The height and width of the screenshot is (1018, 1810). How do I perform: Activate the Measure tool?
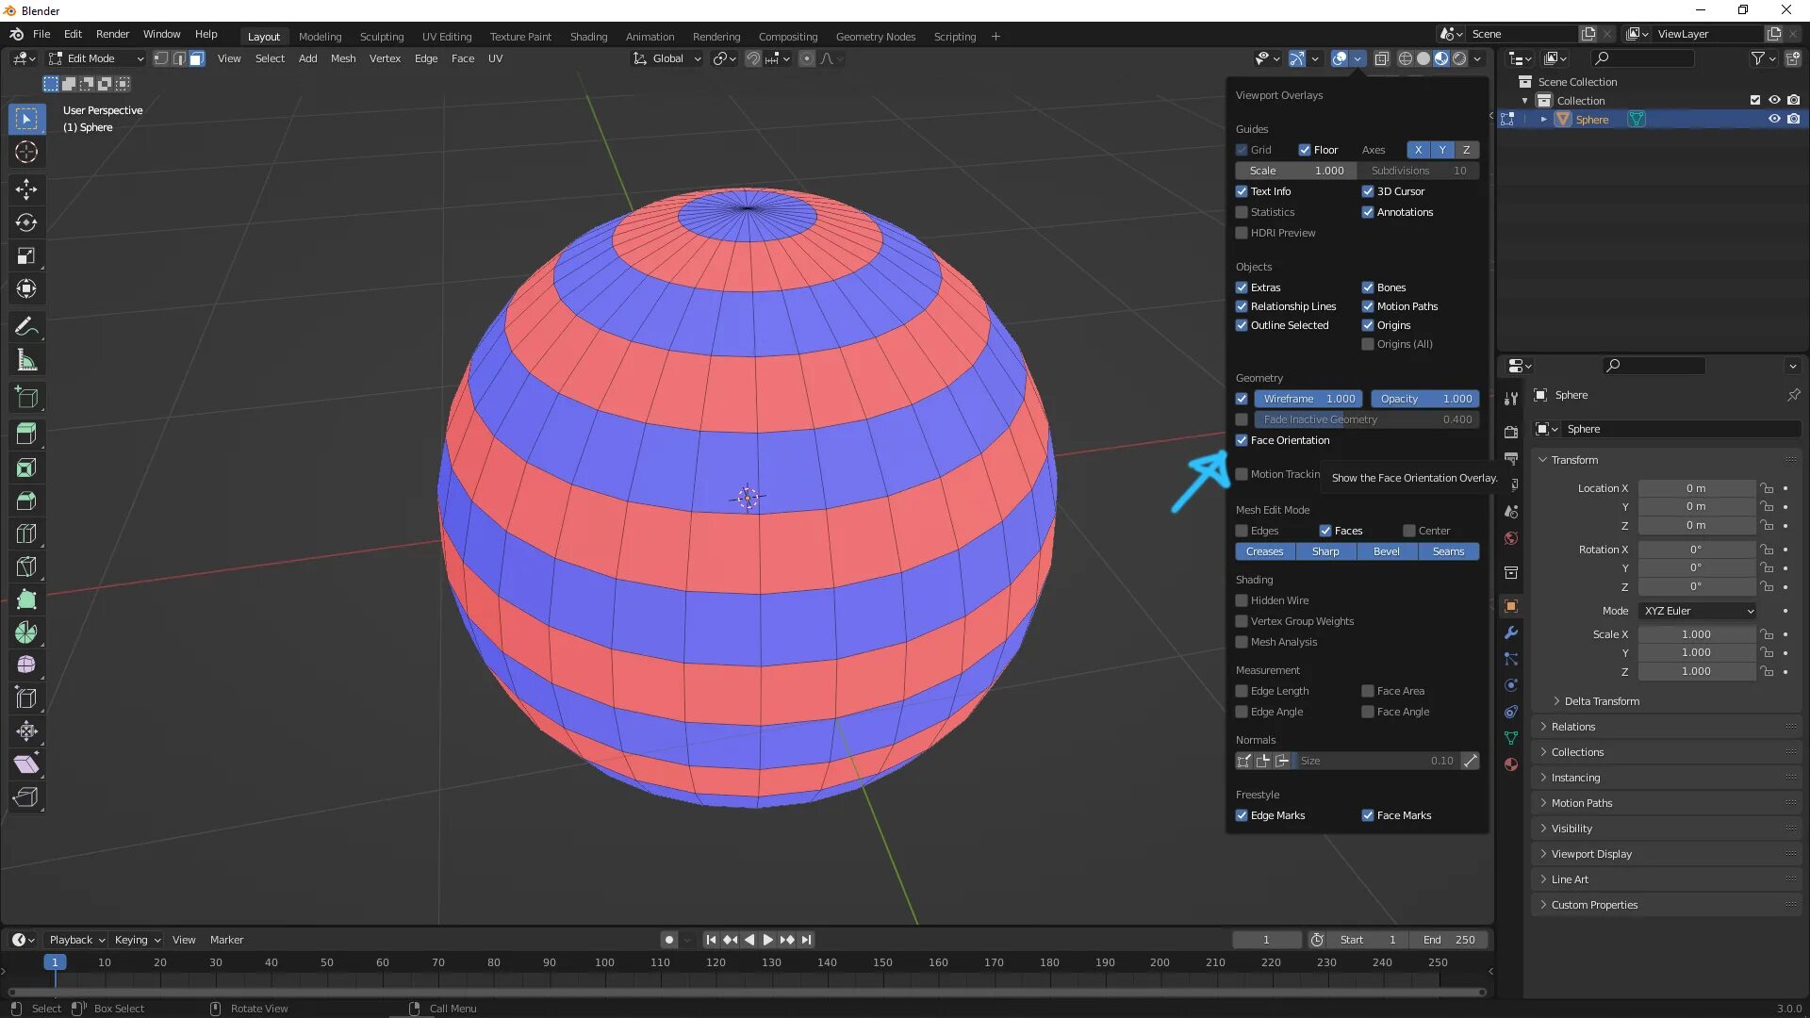pos(26,360)
